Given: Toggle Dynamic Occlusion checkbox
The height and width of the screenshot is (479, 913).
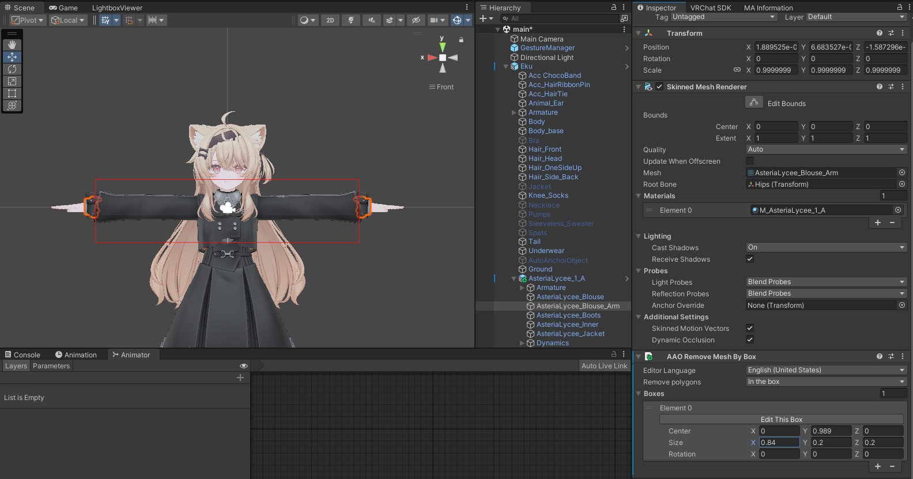Looking at the screenshot, I should point(750,340).
